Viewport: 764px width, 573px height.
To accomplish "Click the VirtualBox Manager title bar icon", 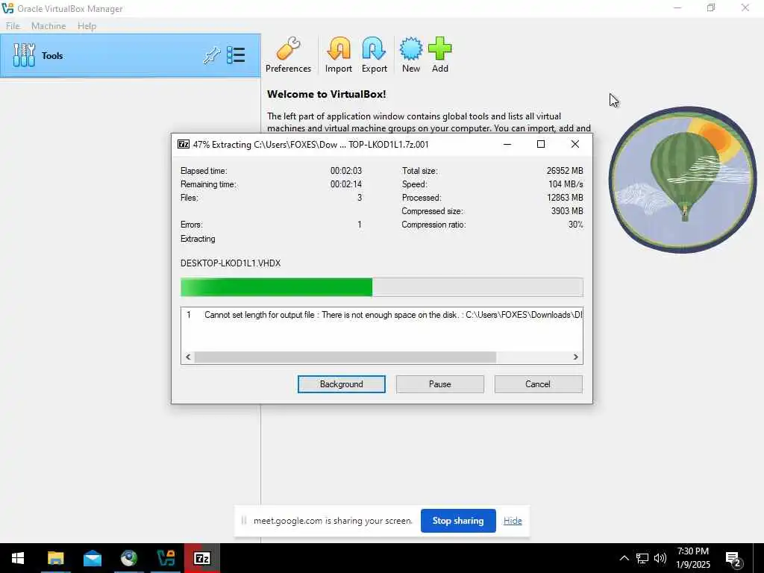I will (7, 8).
